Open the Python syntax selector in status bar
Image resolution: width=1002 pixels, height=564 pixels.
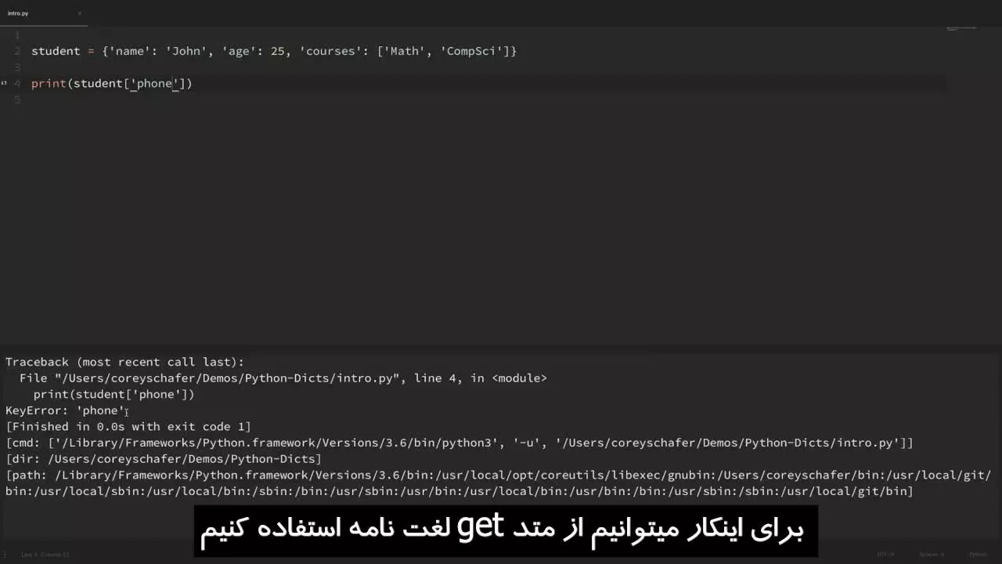pyautogui.click(x=978, y=555)
